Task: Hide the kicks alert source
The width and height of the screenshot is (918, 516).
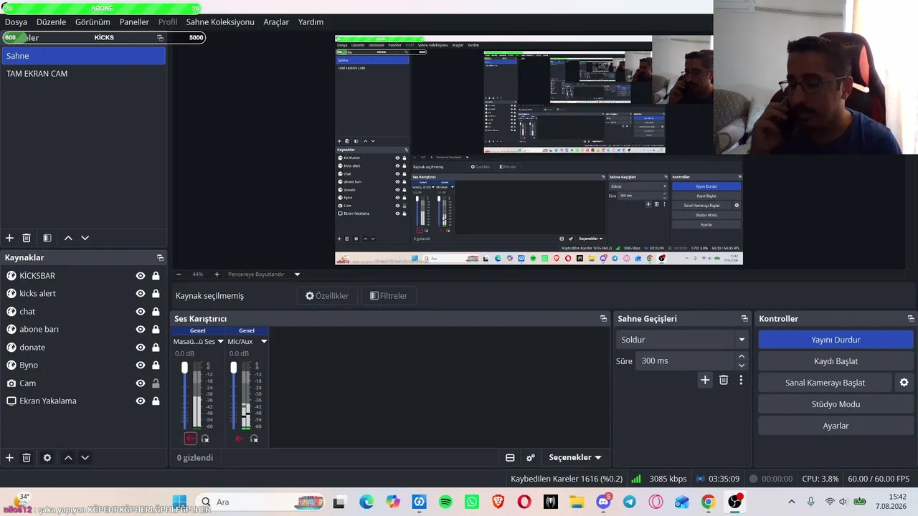Action: (x=141, y=294)
